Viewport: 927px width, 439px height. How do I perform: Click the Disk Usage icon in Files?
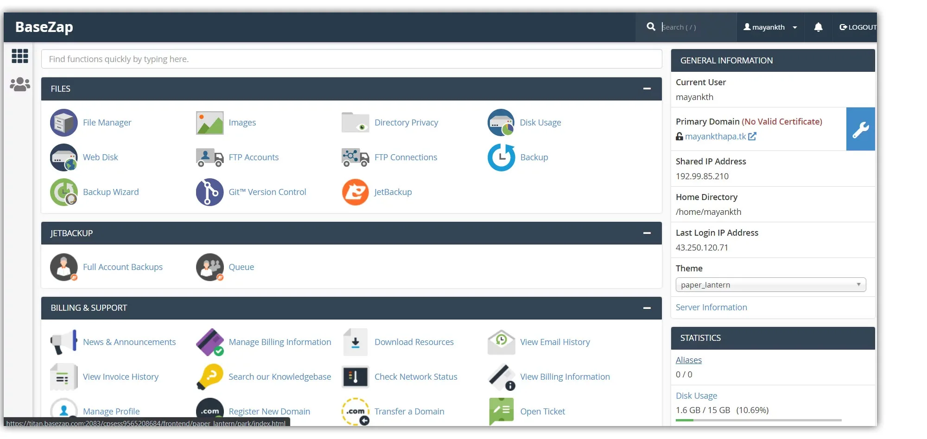point(501,123)
